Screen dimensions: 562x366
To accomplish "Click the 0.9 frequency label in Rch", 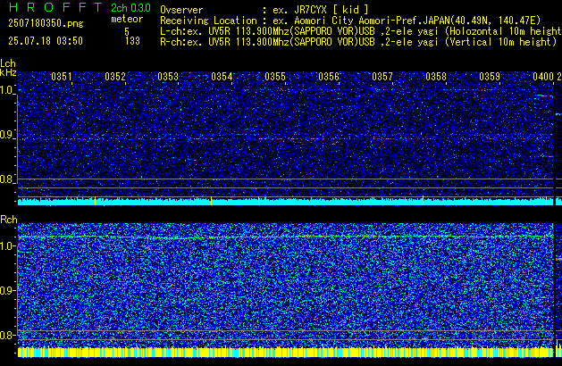I will 7,290.
